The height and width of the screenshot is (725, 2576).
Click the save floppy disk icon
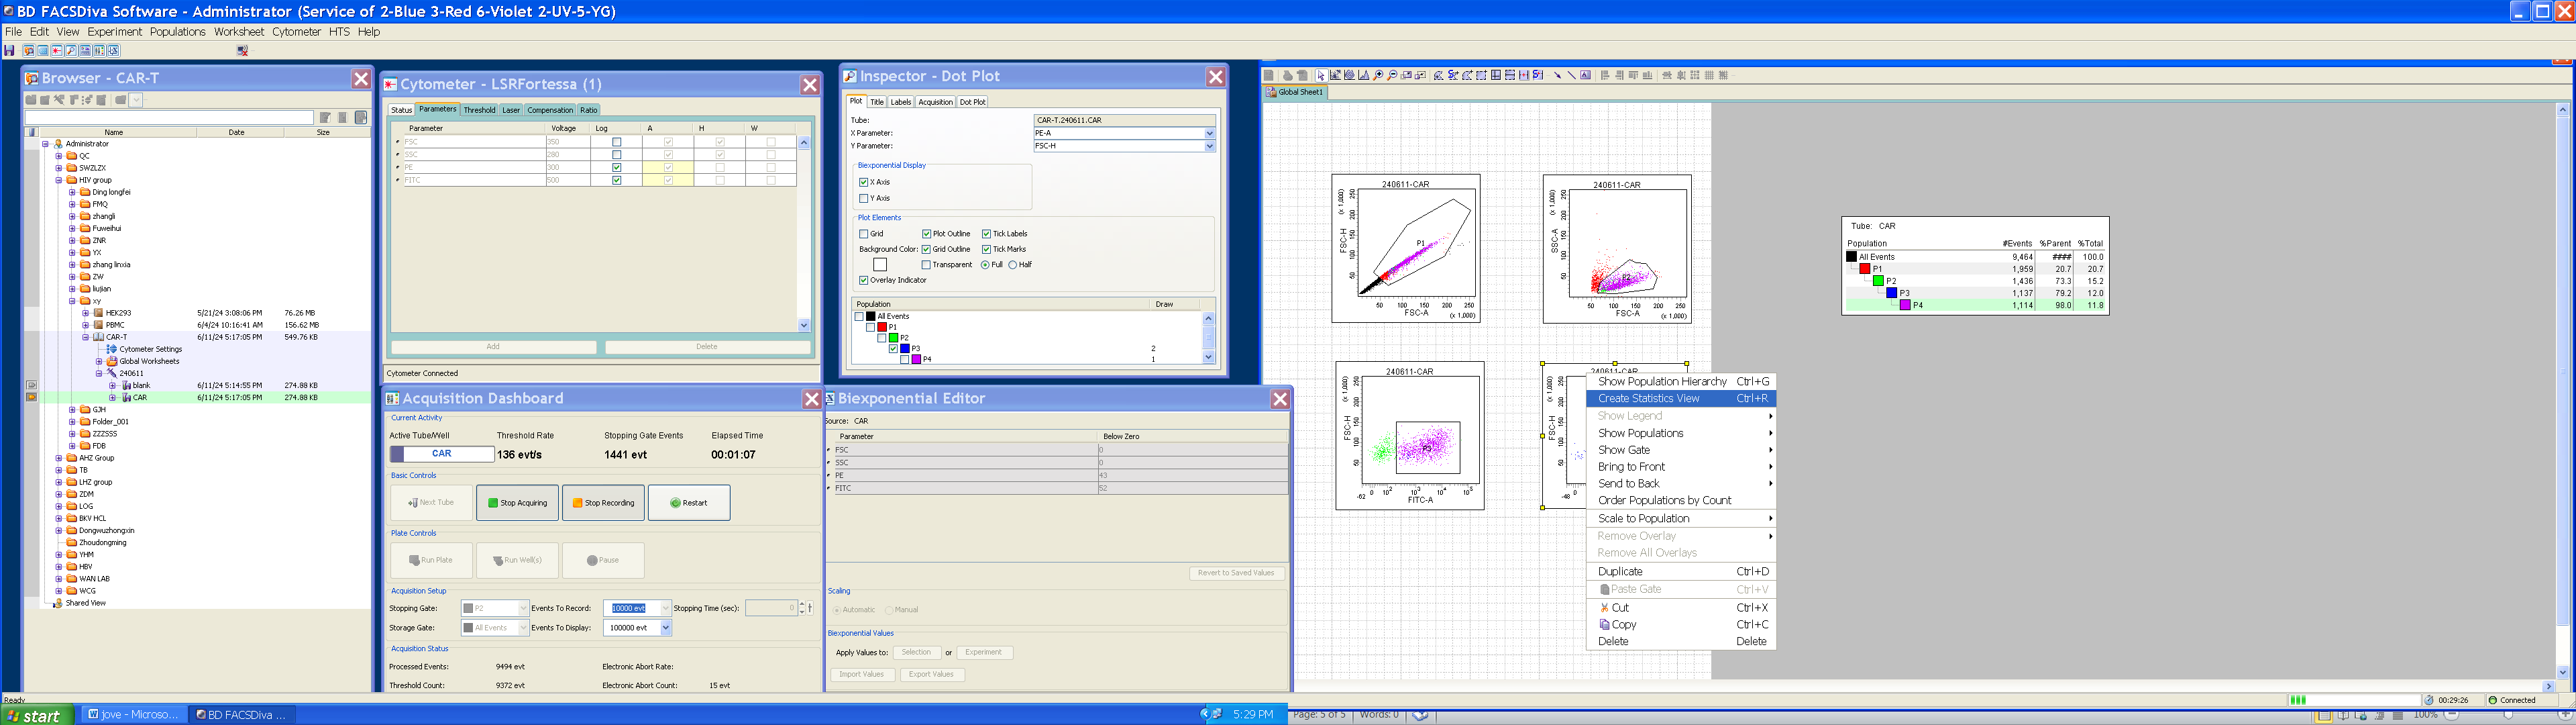(x=9, y=50)
